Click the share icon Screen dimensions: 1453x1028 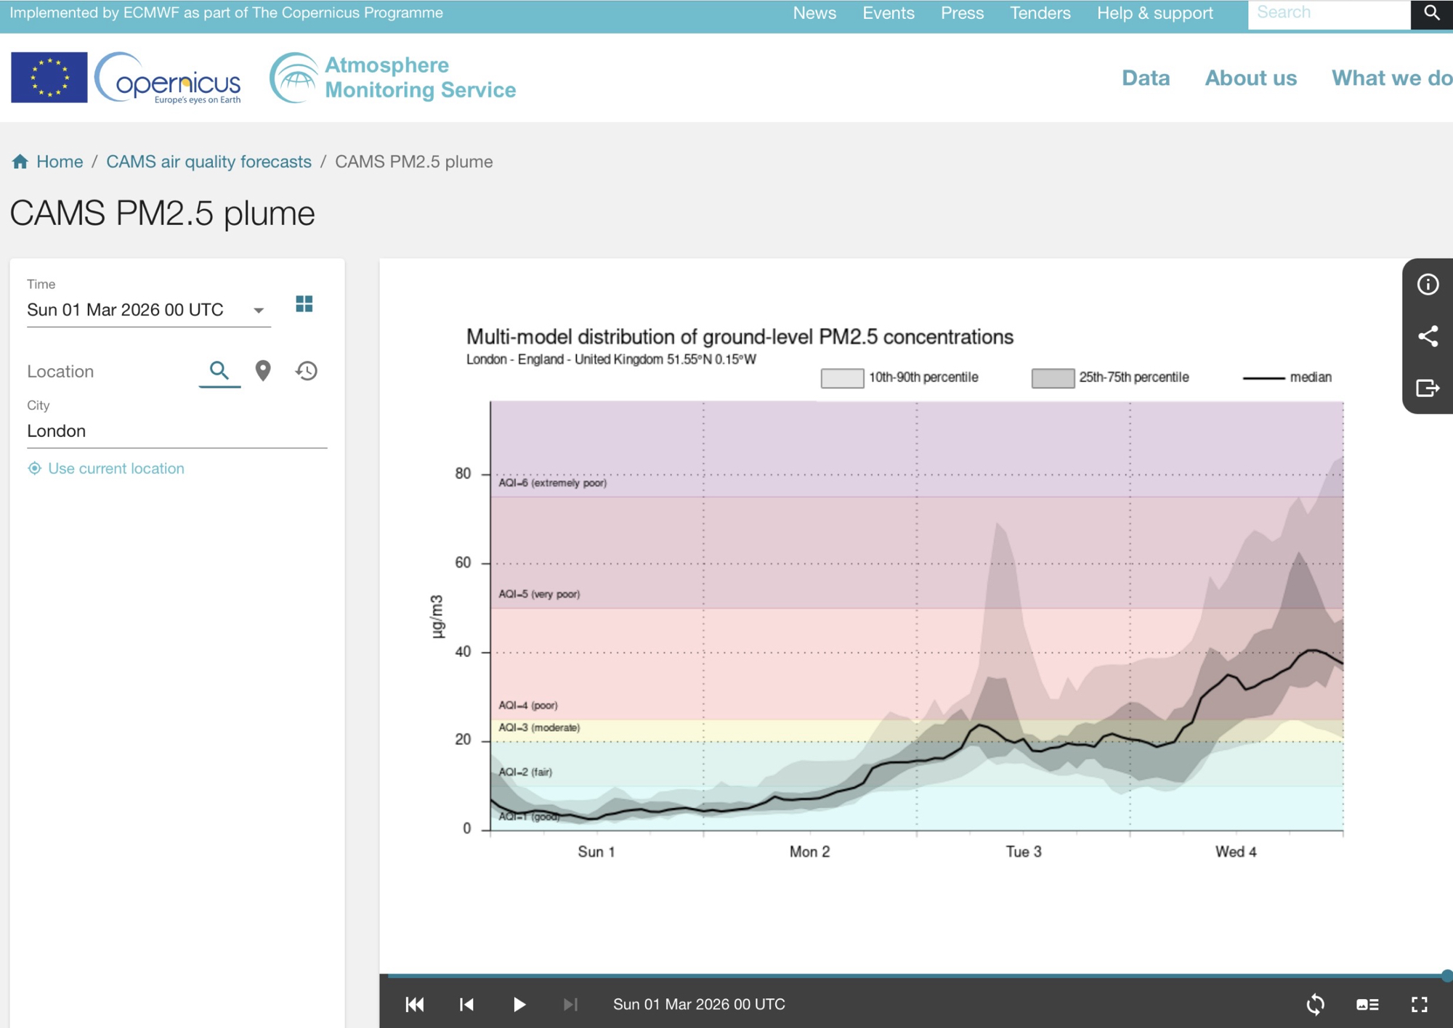point(1428,336)
